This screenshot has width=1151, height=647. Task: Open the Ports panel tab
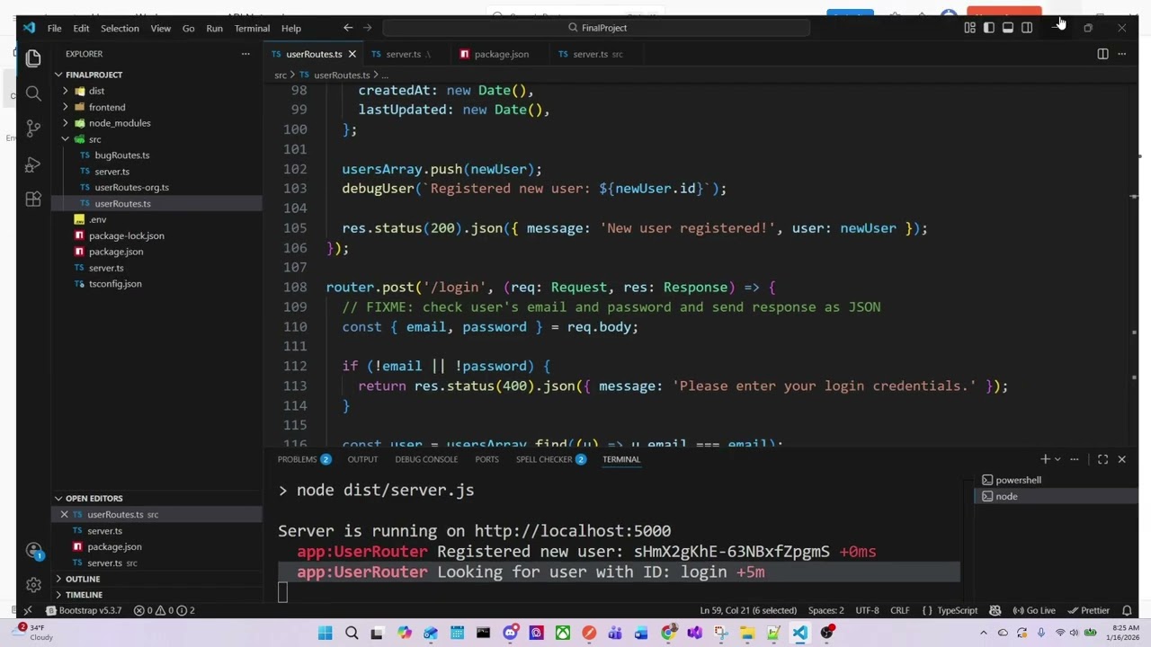coord(486,459)
